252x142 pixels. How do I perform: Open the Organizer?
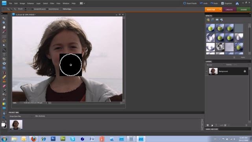point(227,4)
